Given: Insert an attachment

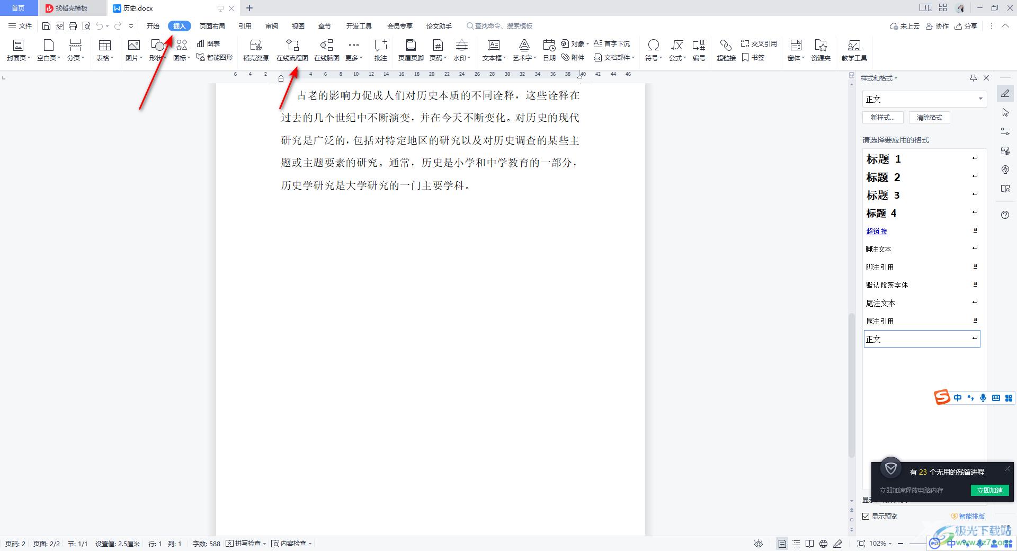Looking at the screenshot, I should [x=573, y=57].
